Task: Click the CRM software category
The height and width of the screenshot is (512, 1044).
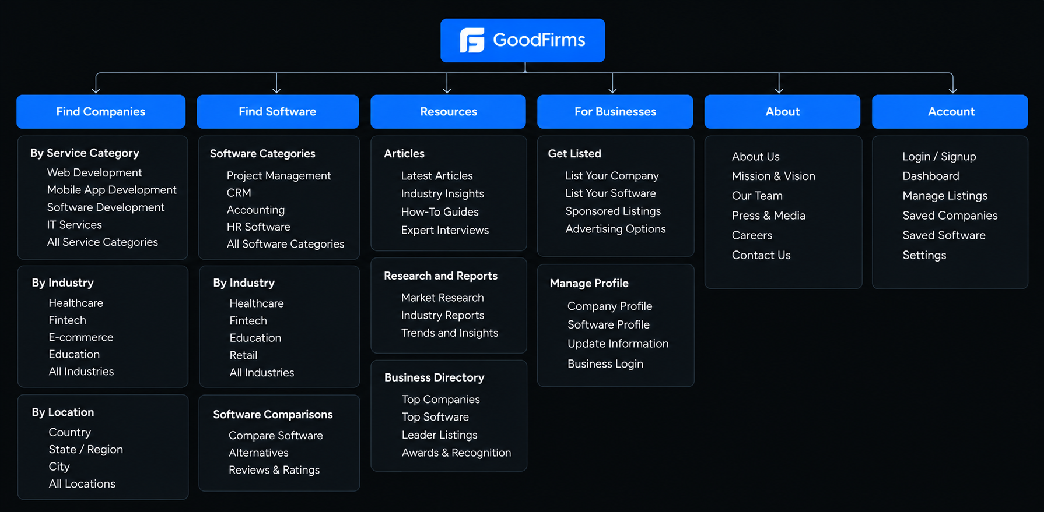Action: (x=239, y=193)
